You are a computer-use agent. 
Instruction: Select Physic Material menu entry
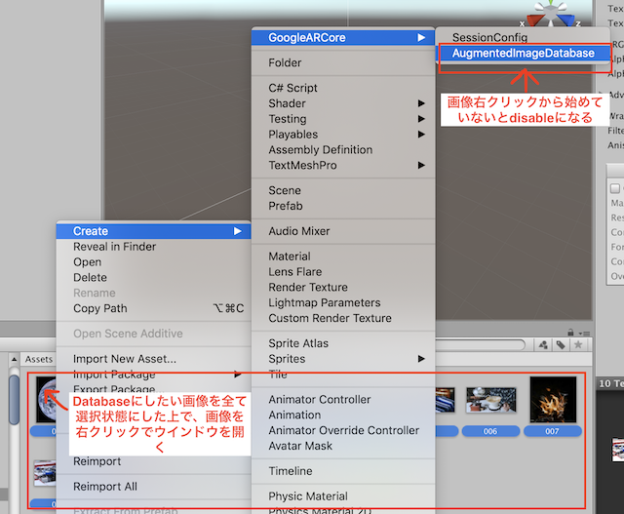point(343,496)
